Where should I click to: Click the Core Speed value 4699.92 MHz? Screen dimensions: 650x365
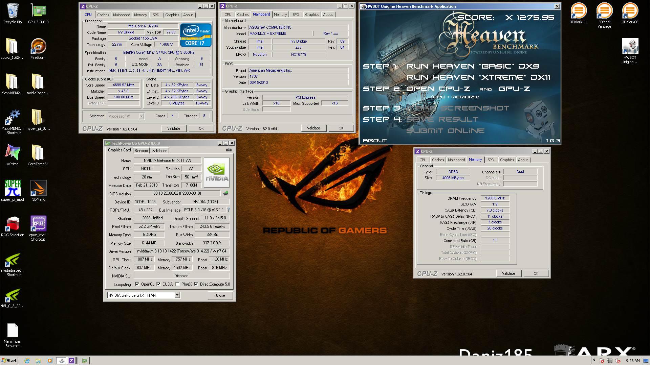click(124, 85)
